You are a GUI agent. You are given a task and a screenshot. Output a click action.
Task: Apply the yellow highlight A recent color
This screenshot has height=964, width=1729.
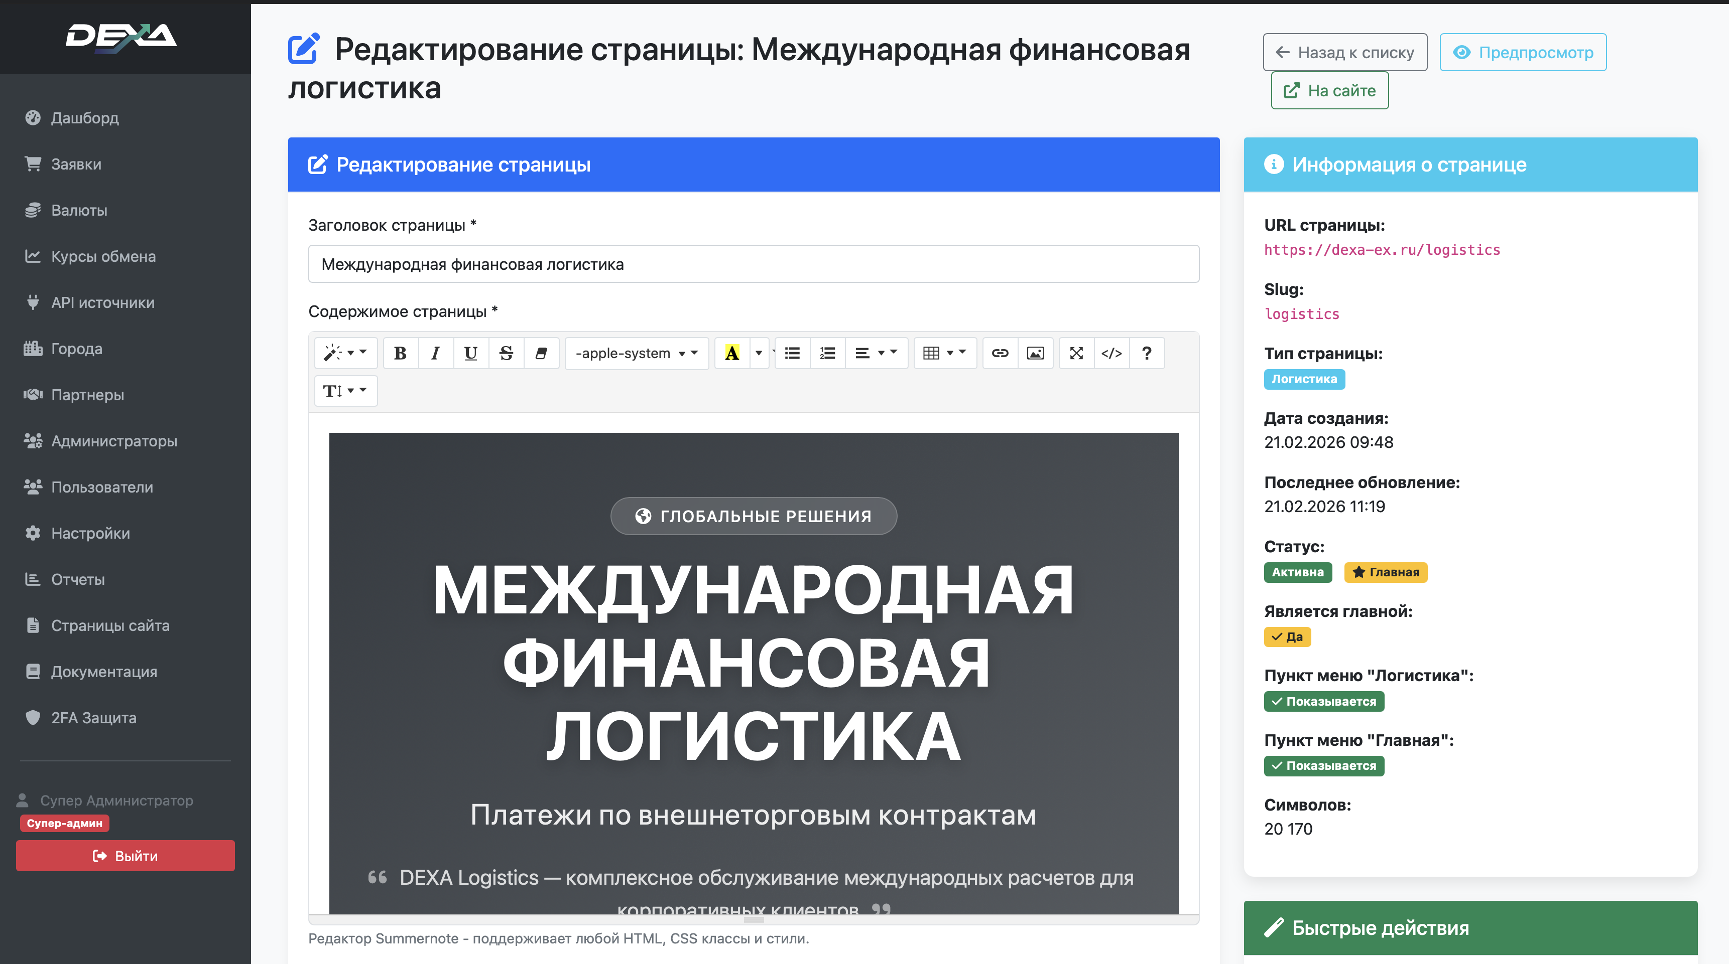tap(731, 353)
